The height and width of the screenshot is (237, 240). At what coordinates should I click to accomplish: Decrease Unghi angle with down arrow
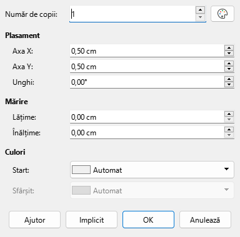(x=229, y=85)
